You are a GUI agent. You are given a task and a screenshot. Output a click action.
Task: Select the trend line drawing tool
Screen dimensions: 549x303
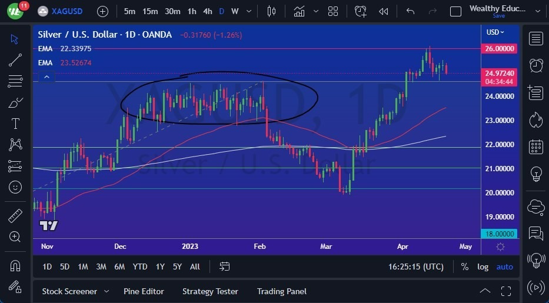(x=15, y=60)
